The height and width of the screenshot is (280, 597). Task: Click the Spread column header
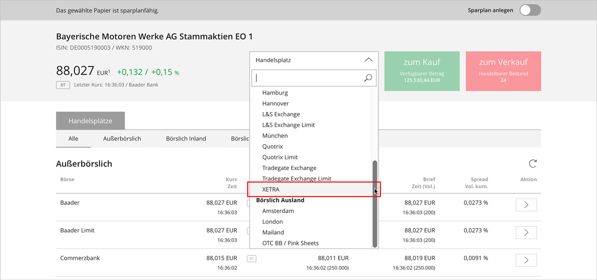click(479, 179)
